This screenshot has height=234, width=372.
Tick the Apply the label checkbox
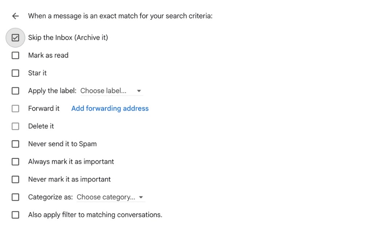click(15, 91)
